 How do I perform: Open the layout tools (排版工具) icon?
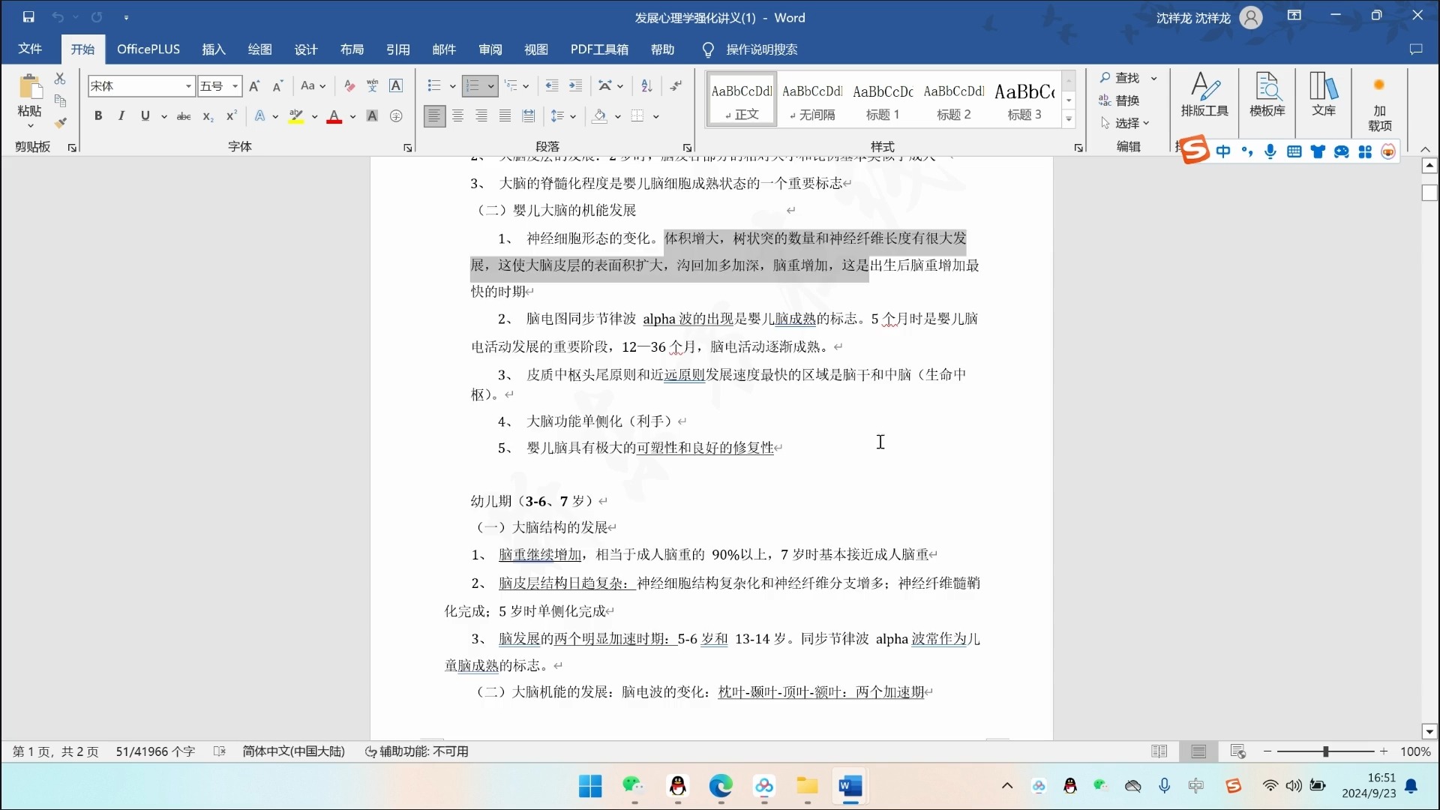(x=1204, y=95)
